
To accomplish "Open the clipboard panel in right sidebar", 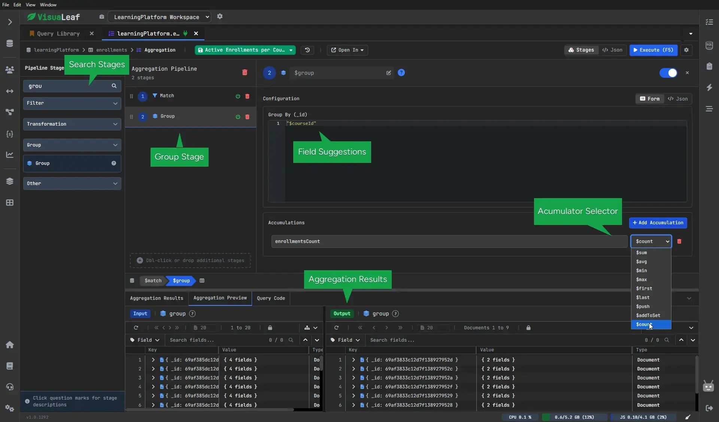I will [x=710, y=66].
